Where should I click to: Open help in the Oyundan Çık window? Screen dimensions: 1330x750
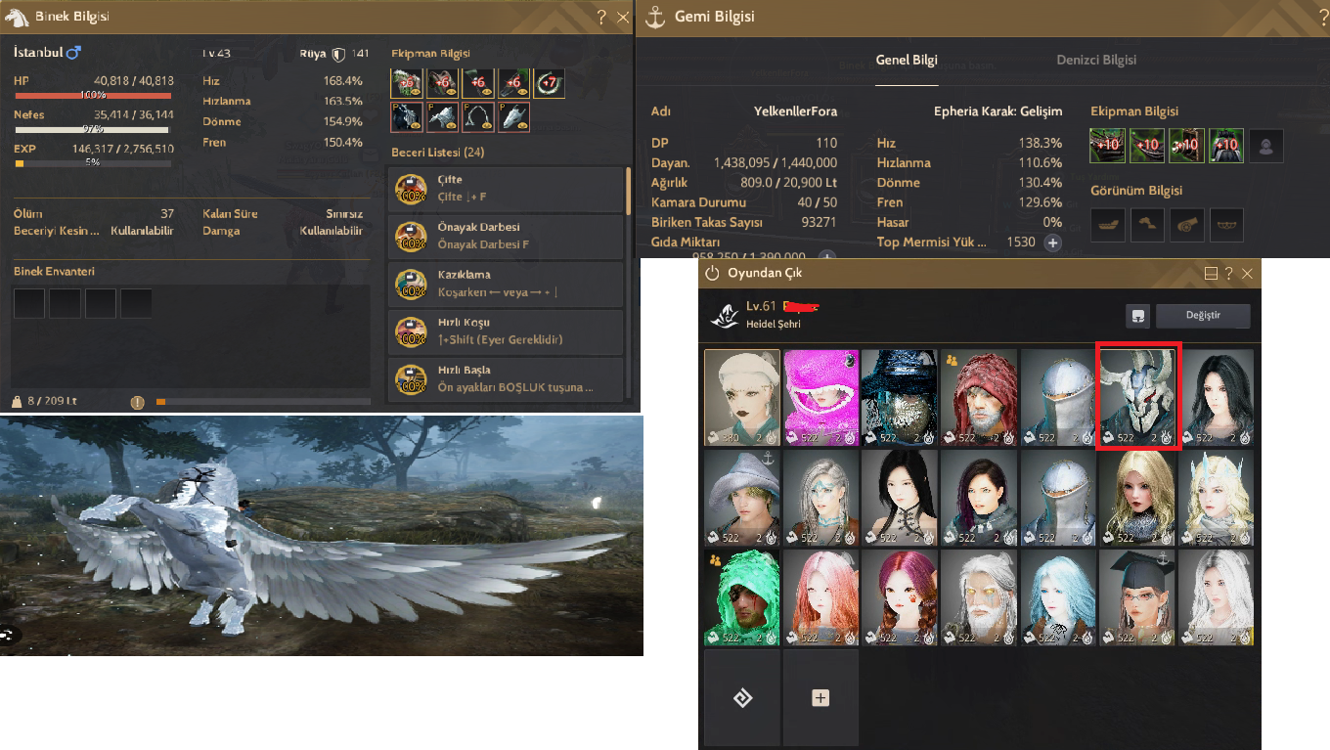click(x=1229, y=274)
